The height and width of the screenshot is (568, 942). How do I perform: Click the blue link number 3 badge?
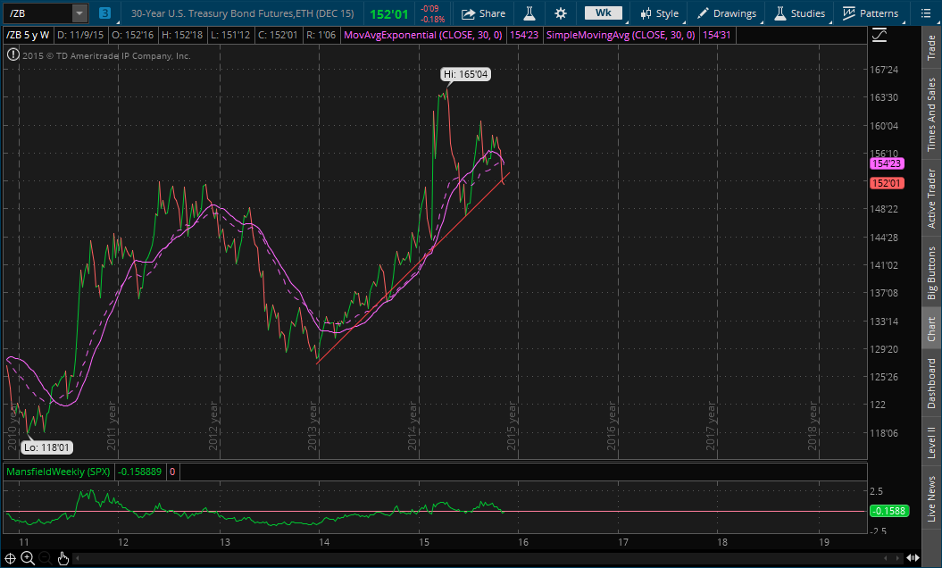[105, 13]
